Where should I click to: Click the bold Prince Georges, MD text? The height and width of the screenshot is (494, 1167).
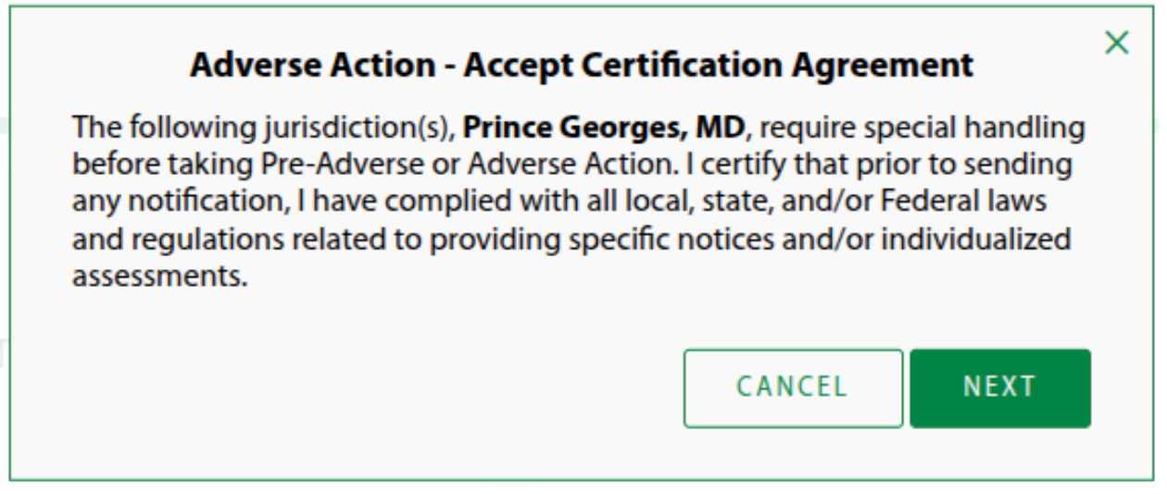click(603, 127)
